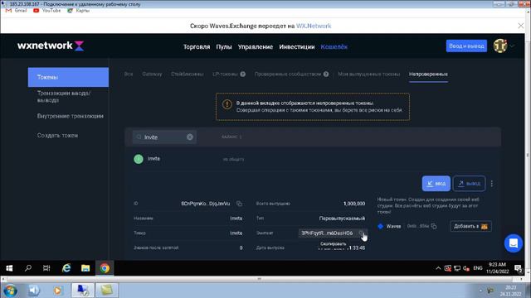This screenshot has width=531, height=298.
Task: Expand the account dropdown chevron
Action: [x=512, y=46]
